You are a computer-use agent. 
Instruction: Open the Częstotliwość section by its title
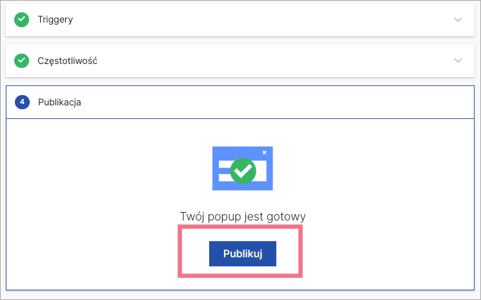pos(68,61)
